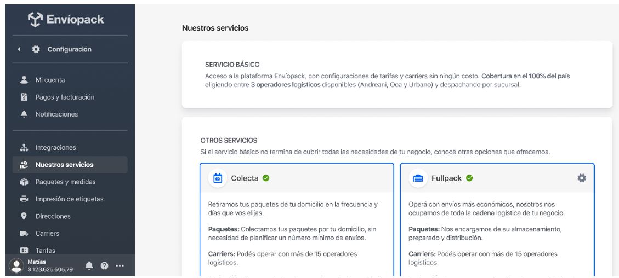Click the green check next to Colecta
This screenshot has height=278, width=619.
coord(266,178)
